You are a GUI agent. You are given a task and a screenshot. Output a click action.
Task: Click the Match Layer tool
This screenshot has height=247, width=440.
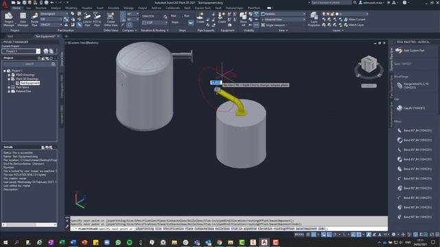point(354,25)
